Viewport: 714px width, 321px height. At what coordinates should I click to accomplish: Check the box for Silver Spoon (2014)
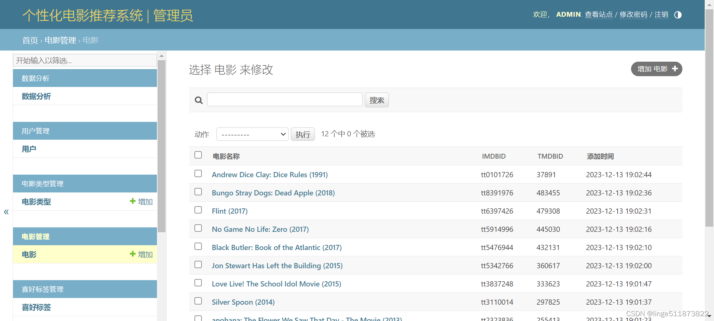click(x=198, y=301)
